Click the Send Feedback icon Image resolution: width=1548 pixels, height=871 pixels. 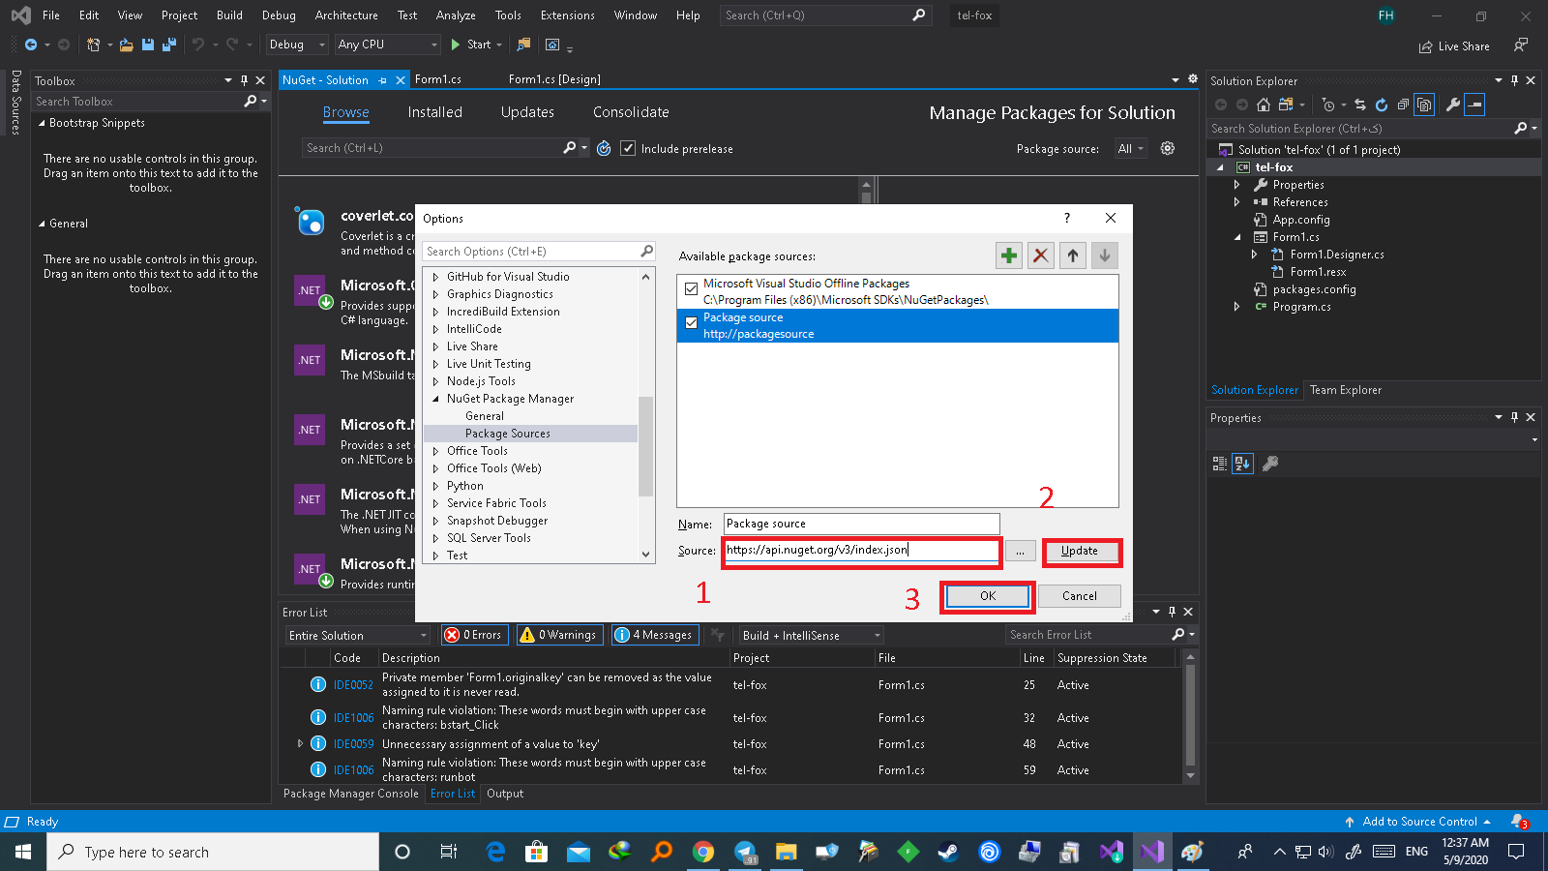(x=1521, y=45)
